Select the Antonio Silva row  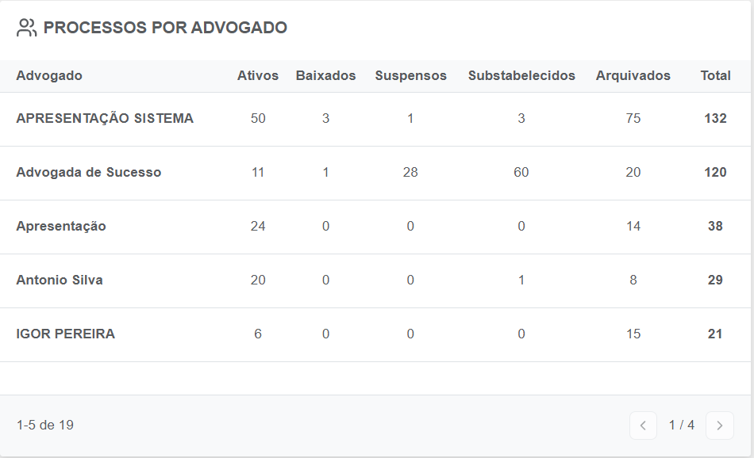(375, 281)
